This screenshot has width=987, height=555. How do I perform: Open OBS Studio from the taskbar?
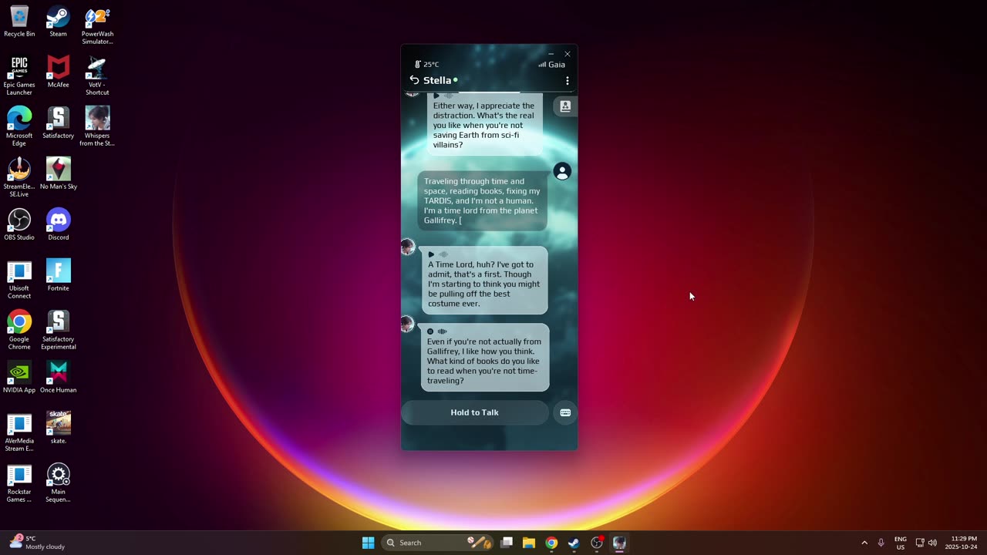(x=597, y=543)
